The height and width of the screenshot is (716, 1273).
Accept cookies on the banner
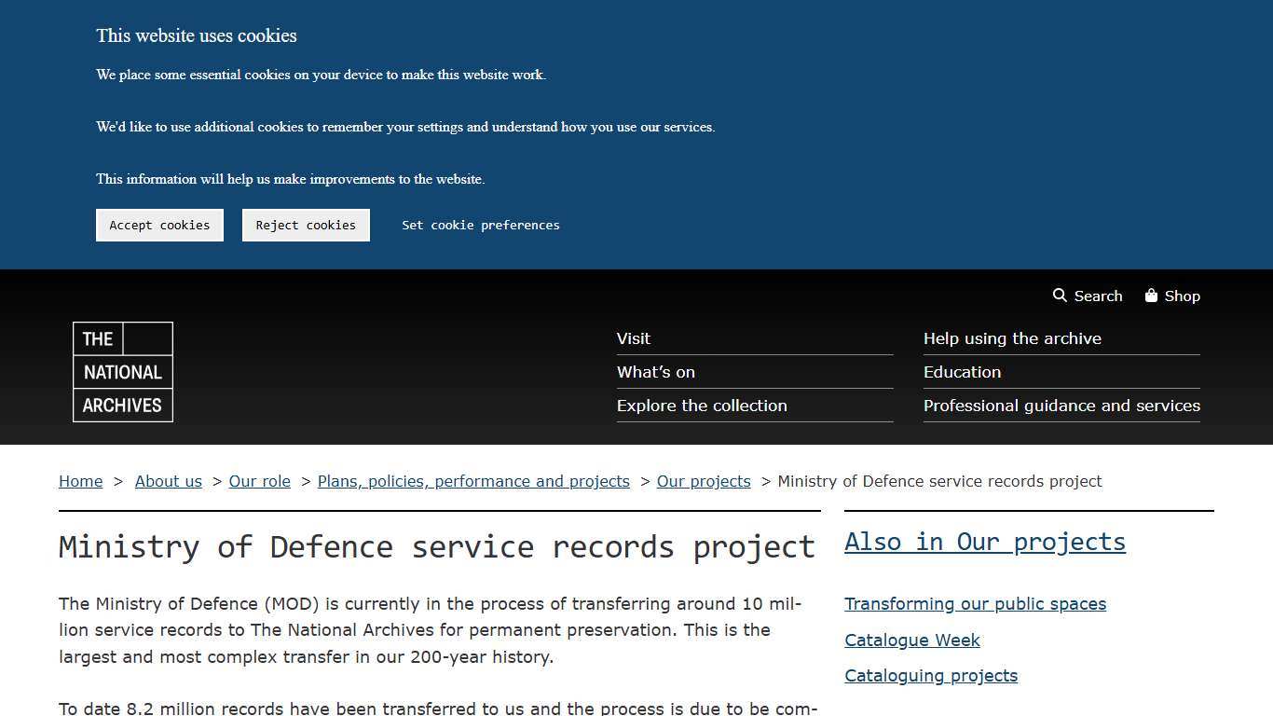click(x=159, y=225)
